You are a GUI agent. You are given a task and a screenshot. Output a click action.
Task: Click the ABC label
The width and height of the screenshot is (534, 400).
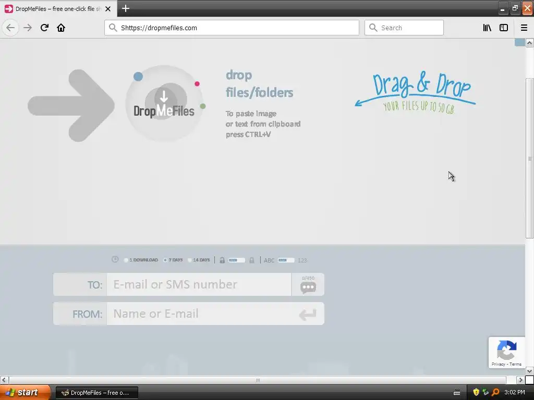269,260
